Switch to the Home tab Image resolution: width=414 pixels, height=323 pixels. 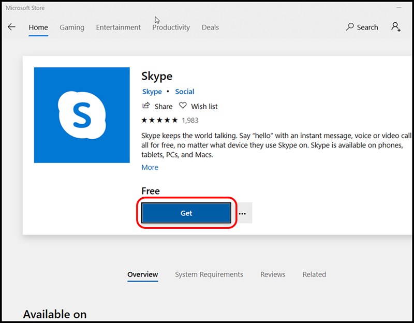click(x=38, y=27)
